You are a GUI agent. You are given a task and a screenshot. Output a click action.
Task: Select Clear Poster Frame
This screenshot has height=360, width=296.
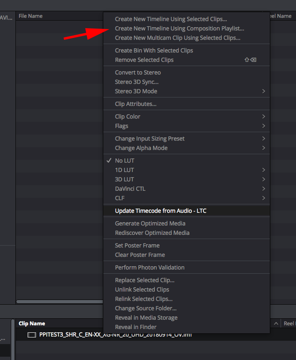coord(187,255)
